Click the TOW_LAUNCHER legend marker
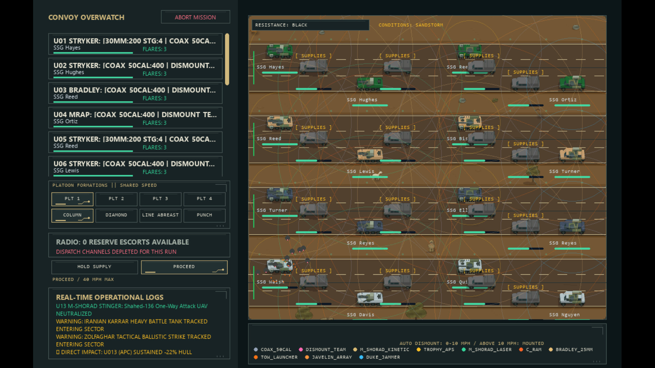655x368 pixels. pos(256,357)
